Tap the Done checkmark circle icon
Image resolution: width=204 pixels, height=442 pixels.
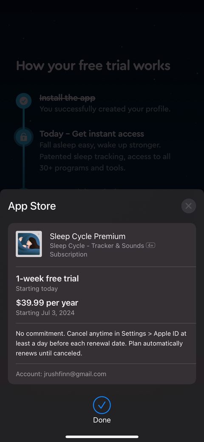pos(102,405)
